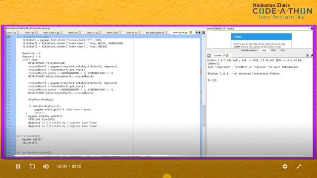
Task: Click the 'if checkForKeyPress():' line
Action: click(x=45, y=106)
